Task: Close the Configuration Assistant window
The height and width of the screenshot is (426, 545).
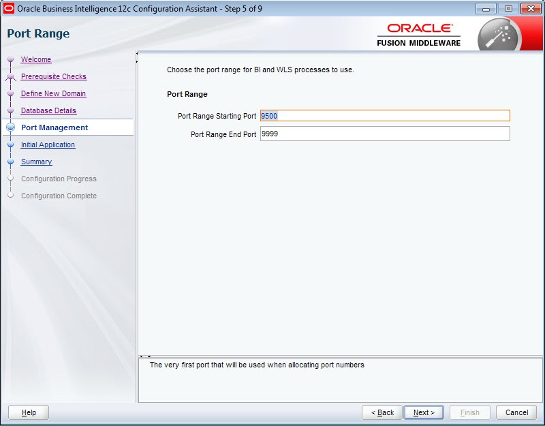Action: coord(531,9)
